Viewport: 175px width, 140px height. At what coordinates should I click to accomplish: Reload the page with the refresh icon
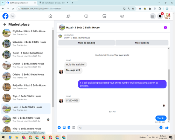13,9
